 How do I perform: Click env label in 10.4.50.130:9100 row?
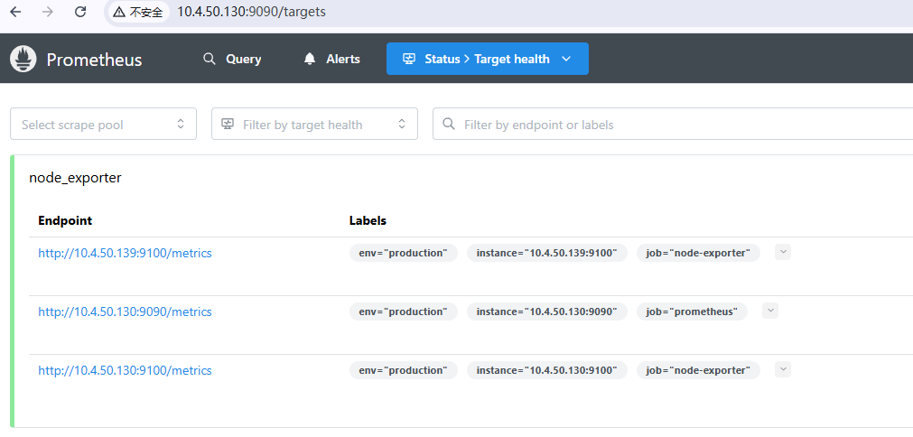point(404,371)
